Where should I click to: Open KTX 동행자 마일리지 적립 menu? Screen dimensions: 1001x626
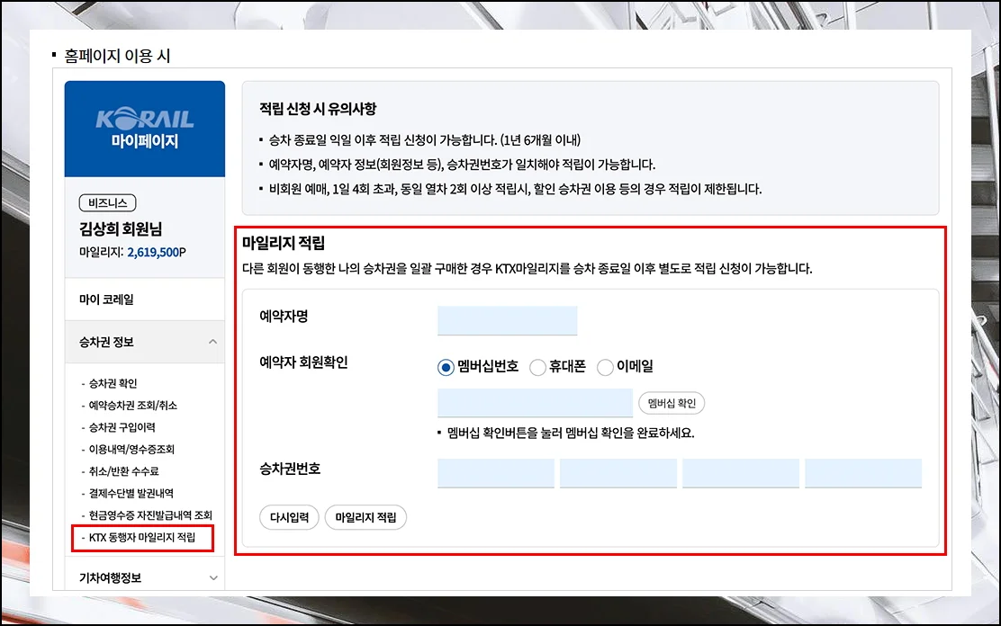click(x=142, y=538)
